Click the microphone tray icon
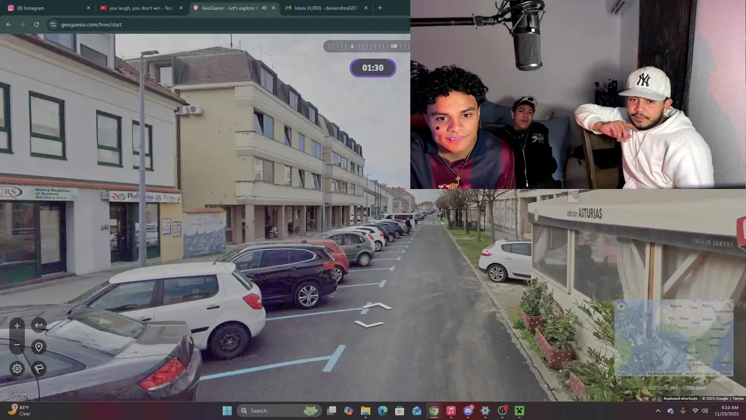The image size is (746, 420). pos(683,411)
